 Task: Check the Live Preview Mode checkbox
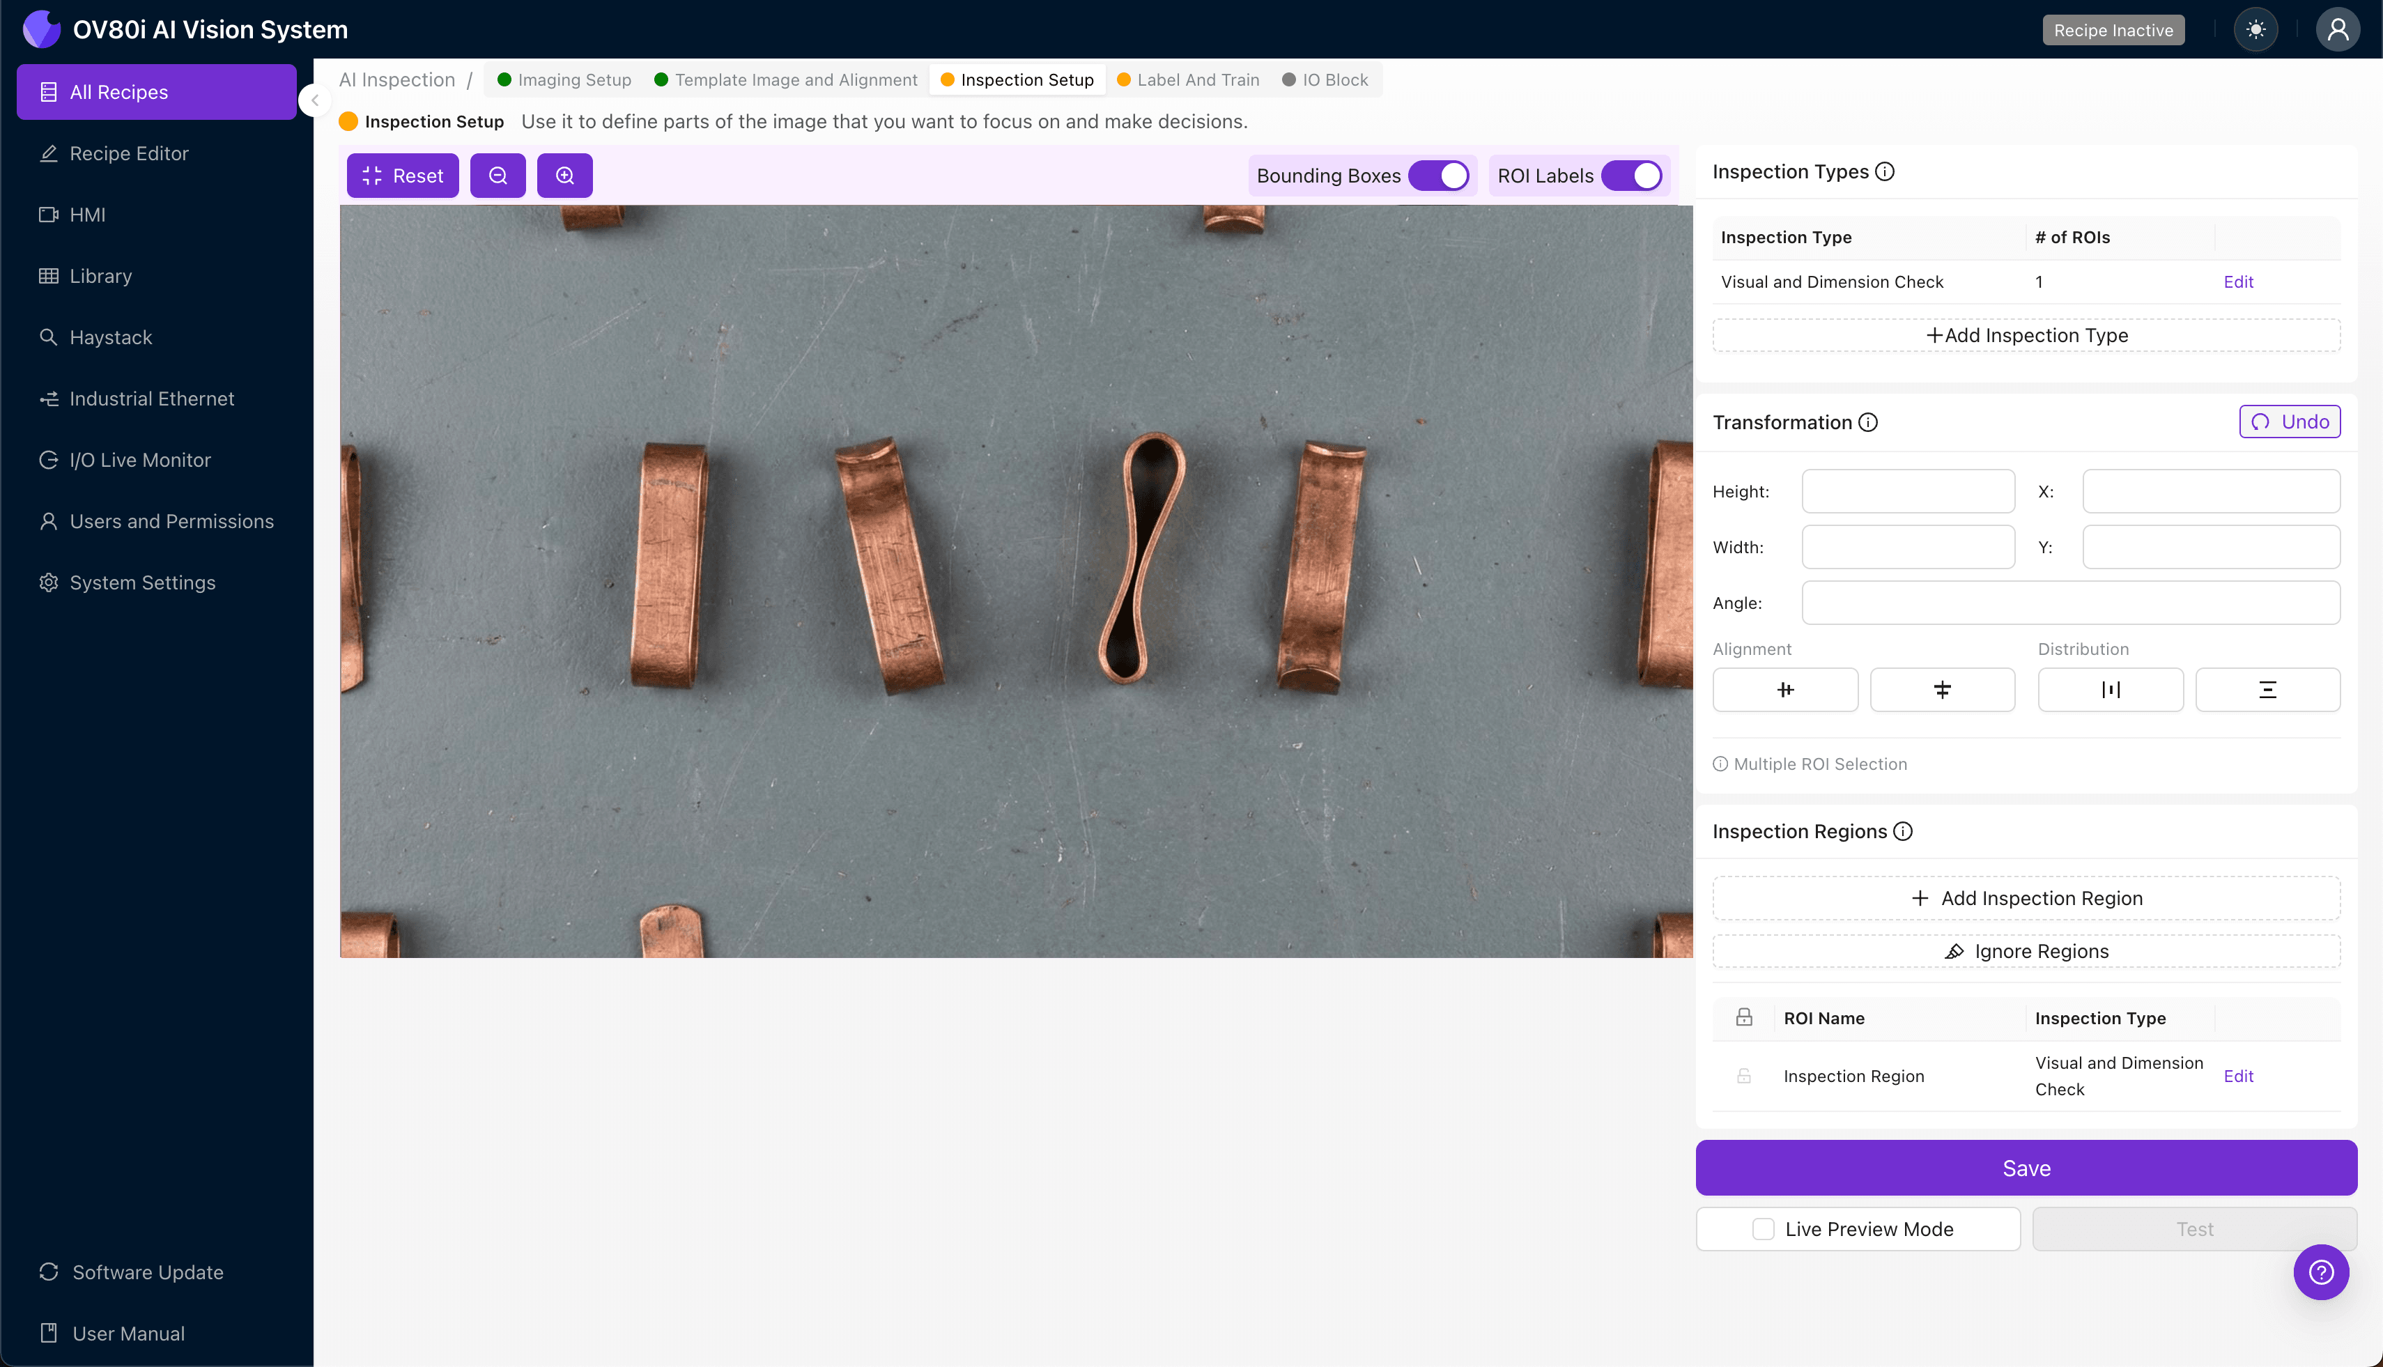(1764, 1229)
